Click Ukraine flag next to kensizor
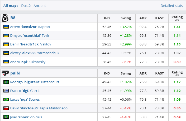The height and width of the screenshot is (121, 186). point(6,27)
